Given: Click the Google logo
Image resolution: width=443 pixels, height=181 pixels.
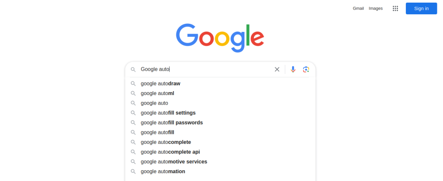Looking at the screenshot, I should 220,38.
